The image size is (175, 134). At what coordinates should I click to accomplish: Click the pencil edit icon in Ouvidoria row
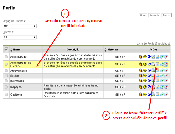click(x=158, y=95)
